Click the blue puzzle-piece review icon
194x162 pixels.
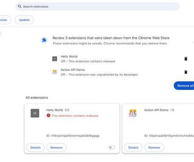pos(44,40)
